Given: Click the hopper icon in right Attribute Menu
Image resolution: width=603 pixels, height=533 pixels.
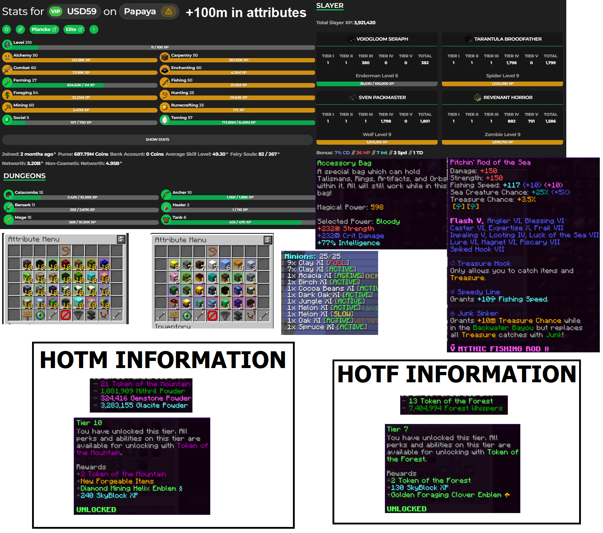Looking at the screenshot, I should click(225, 316).
